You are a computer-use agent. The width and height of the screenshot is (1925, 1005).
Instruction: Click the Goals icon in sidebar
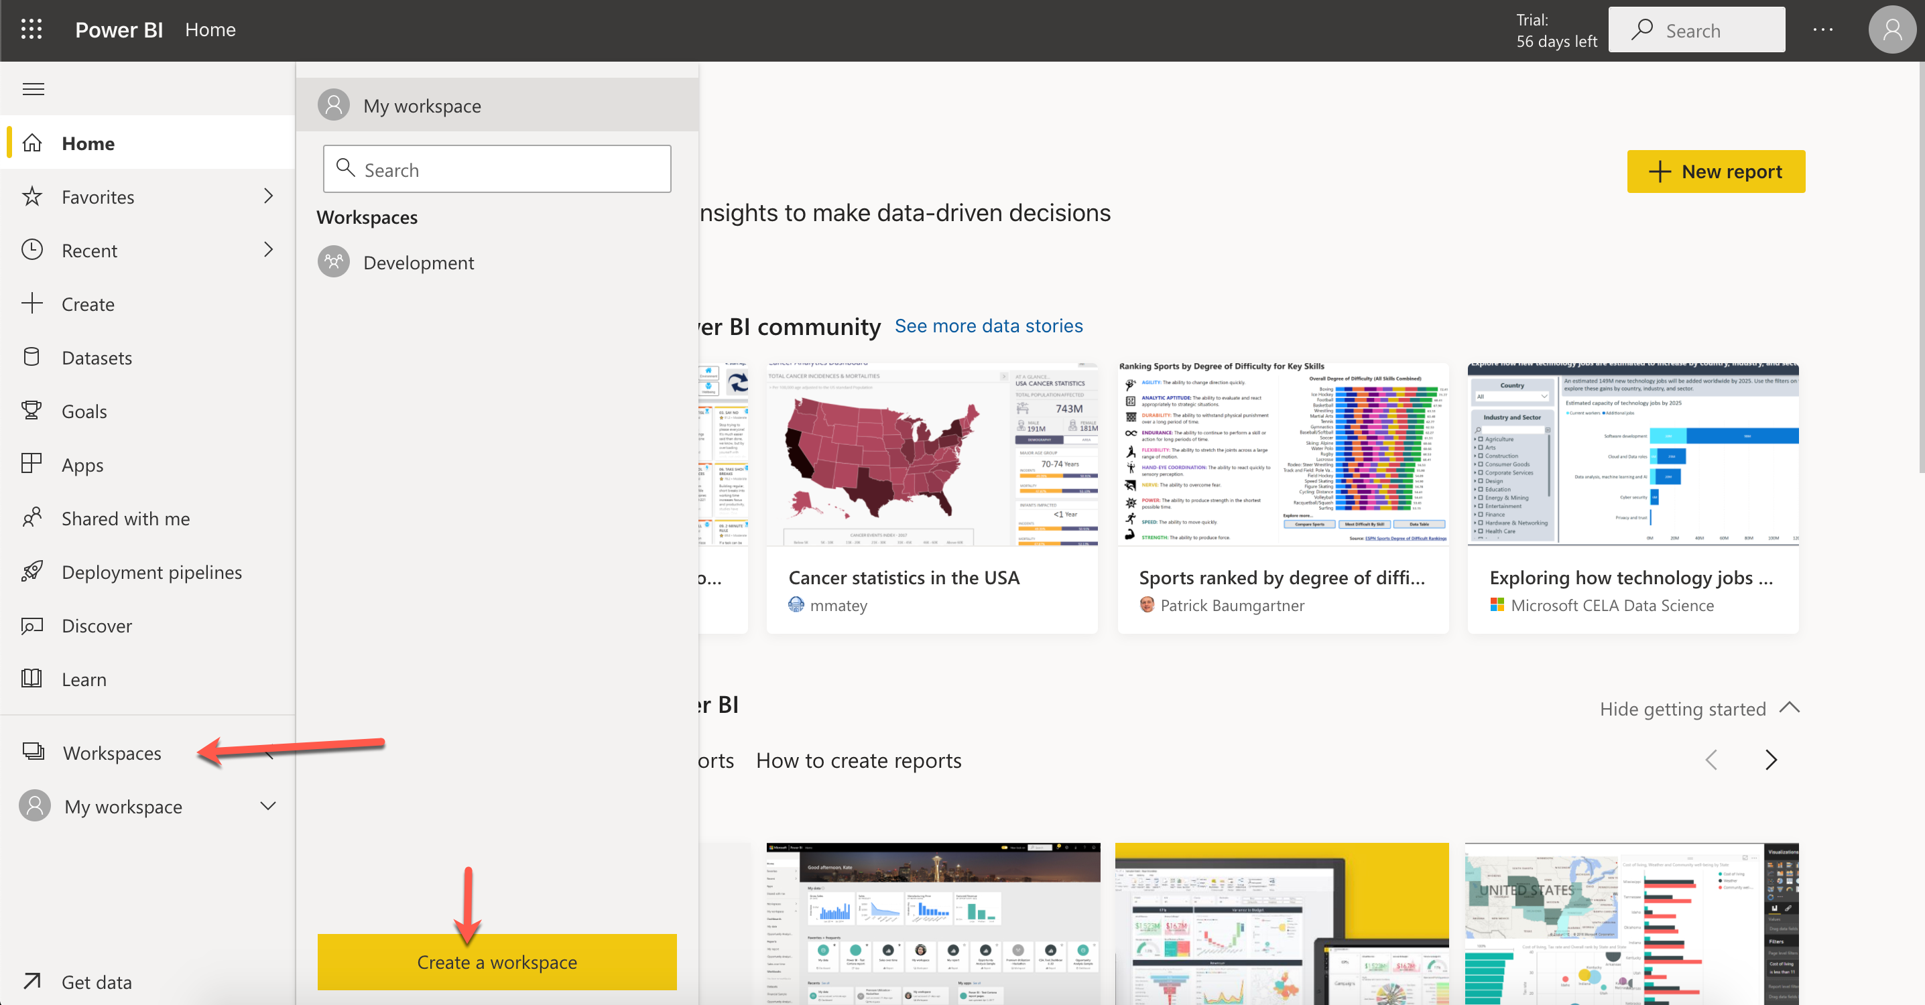33,411
